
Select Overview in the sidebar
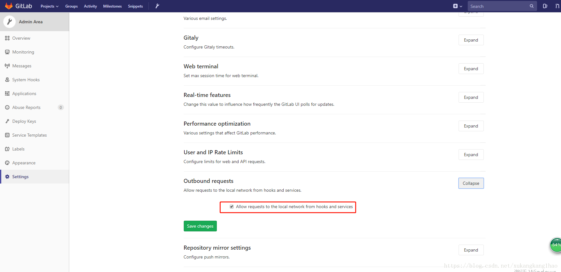34,38
